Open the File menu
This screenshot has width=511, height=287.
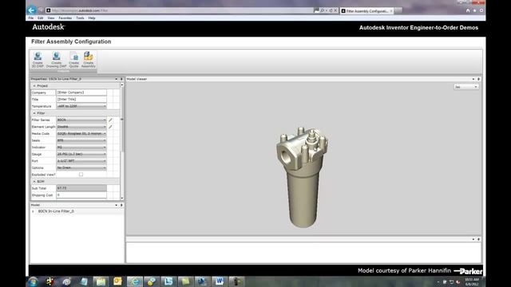(x=31, y=18)
